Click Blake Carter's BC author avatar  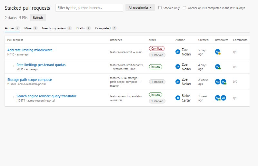[178, 98]
